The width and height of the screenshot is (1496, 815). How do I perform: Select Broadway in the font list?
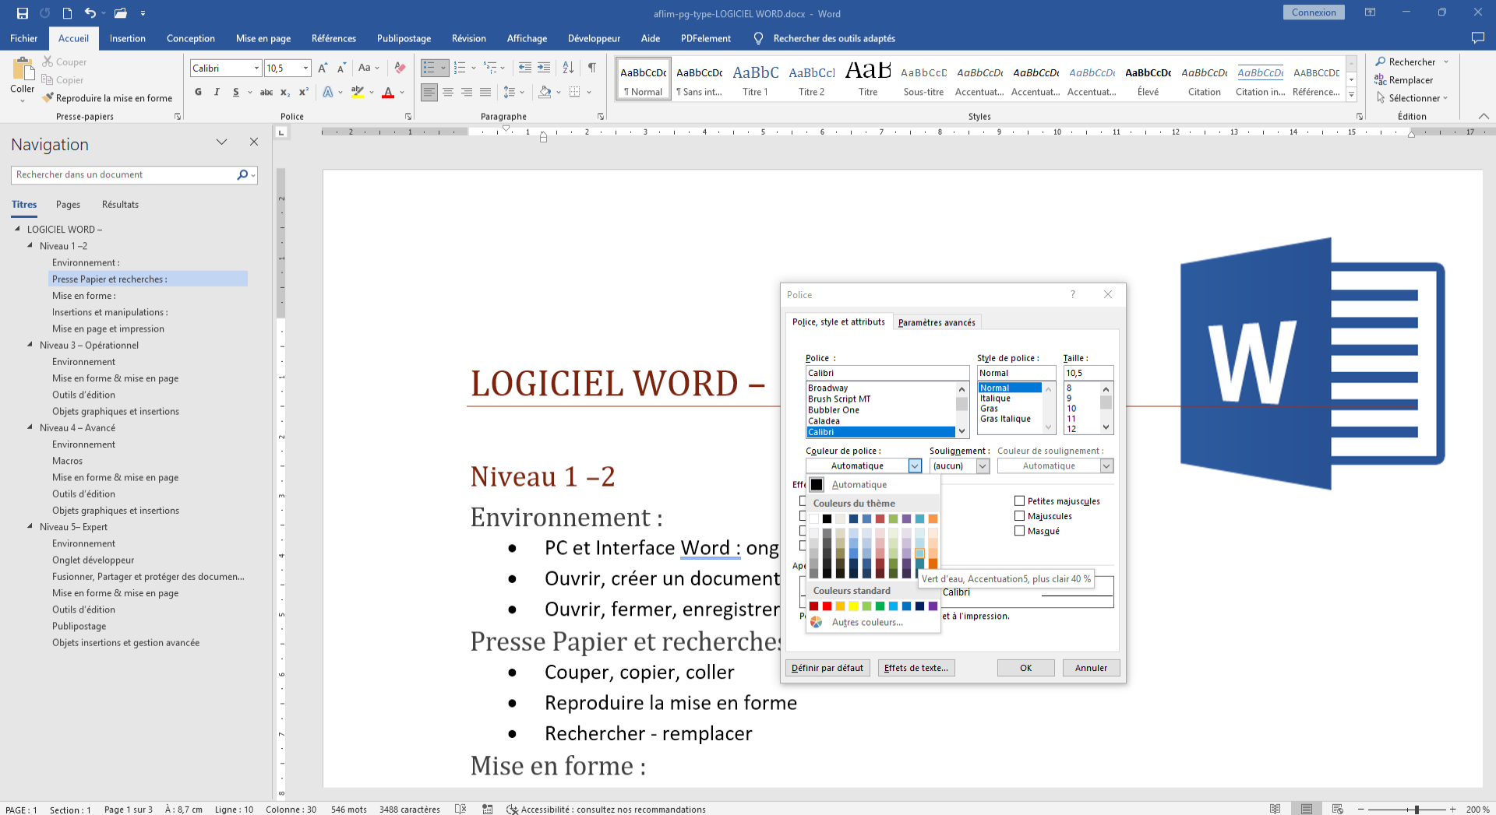click(827, 388)
